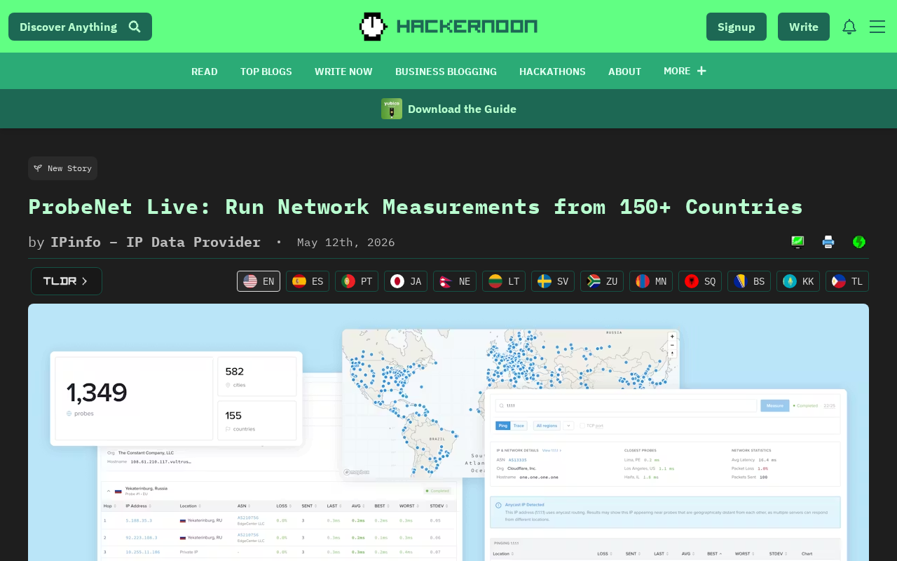897x561 pixels.
Task: Select the Kazakh KK language flag
Action: pos(798,281)
